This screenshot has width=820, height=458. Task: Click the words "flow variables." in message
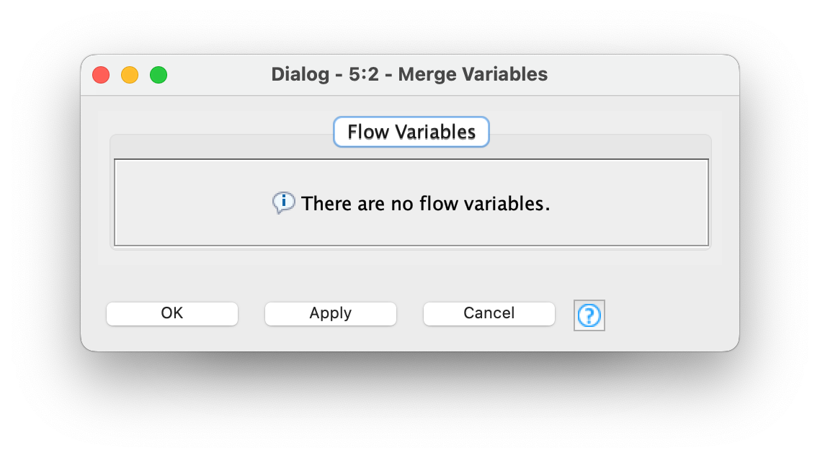tap(484, 204)
